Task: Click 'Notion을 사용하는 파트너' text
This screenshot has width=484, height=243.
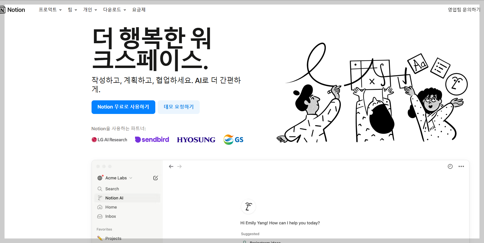Action: (119, 128)
